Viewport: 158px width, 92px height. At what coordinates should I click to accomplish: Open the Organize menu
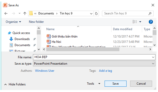[13, 22]
